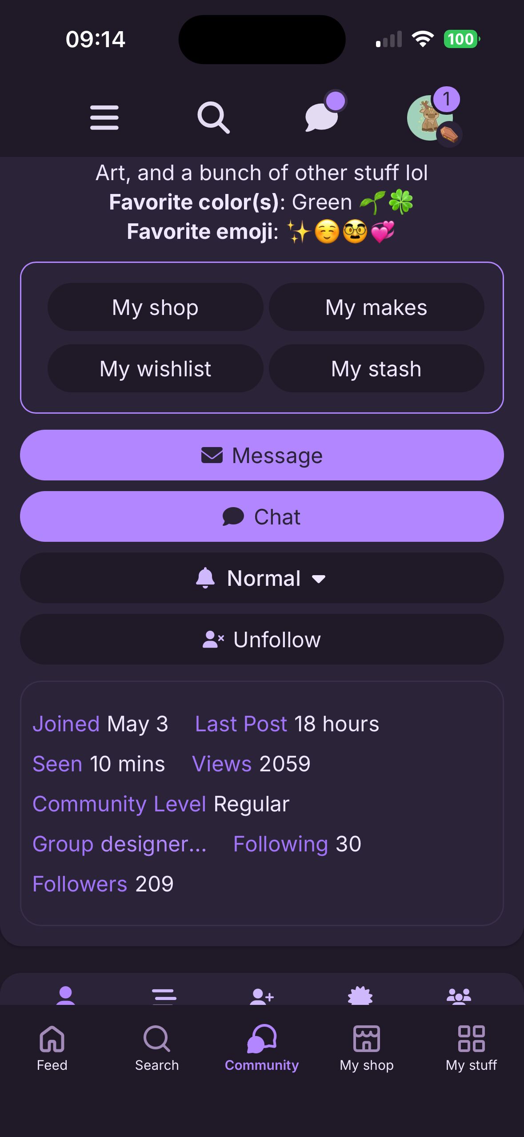Viewport: 524px width, 1137px height.
Task: Open this user's My wishlist
Action: click(155, 369)
